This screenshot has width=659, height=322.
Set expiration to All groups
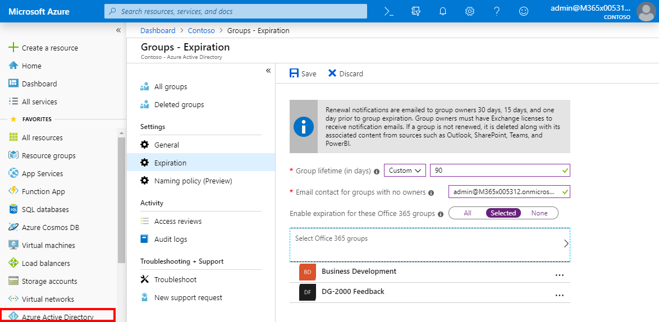pyautogui.click(x=468, y=213)
